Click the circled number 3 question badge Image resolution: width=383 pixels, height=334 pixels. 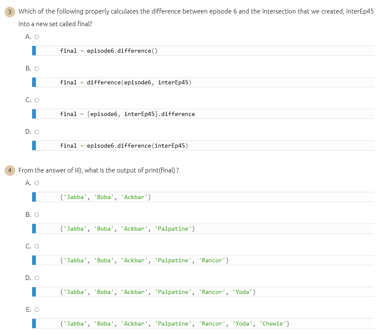[9, 12]
